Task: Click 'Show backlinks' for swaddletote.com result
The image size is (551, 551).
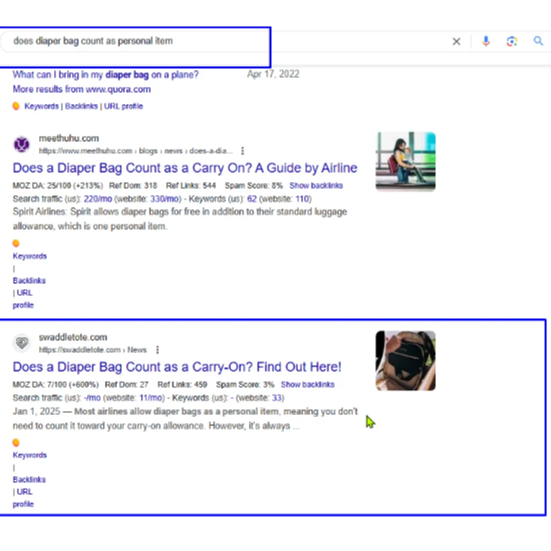Action: (307, 385)
